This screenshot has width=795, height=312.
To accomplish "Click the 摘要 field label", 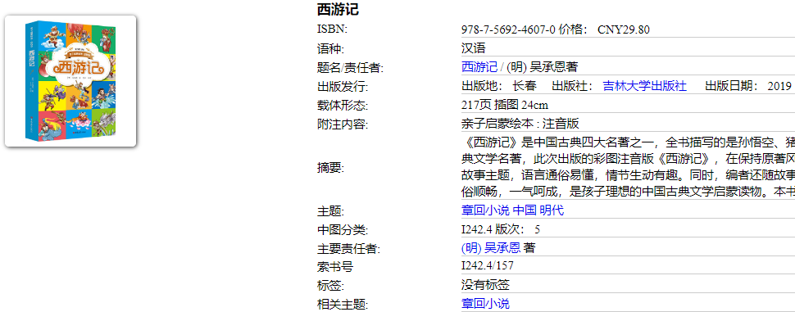I will [330, 168].
